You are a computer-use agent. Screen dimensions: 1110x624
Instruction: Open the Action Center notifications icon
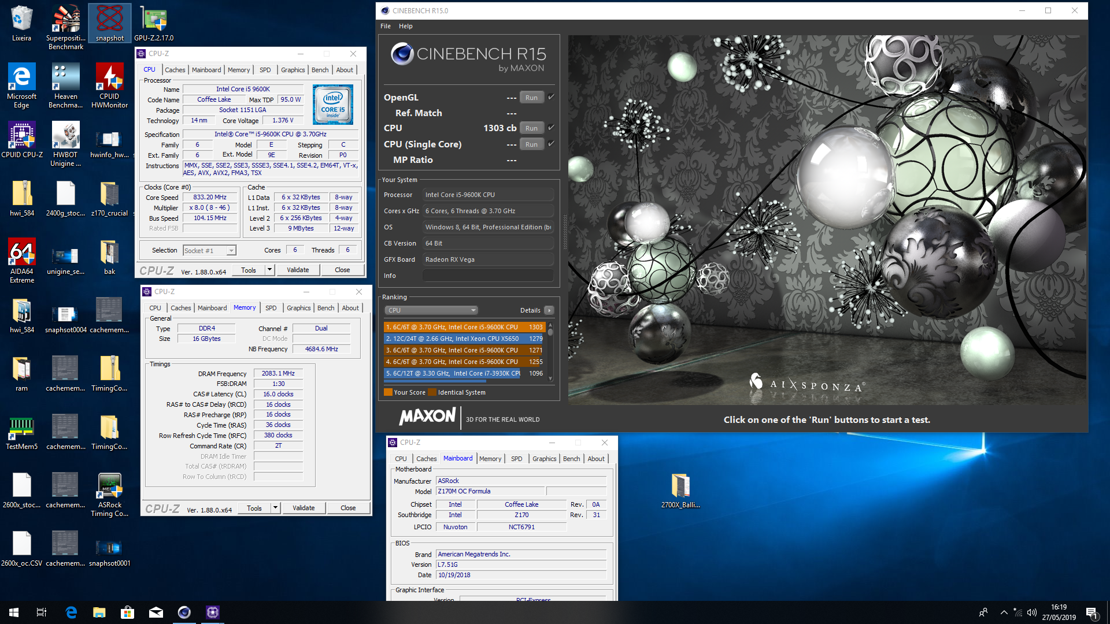1091,612
